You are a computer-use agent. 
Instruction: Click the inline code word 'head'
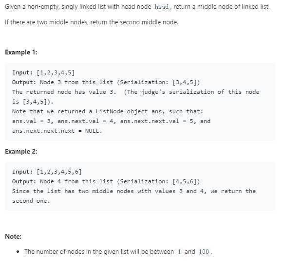pos(162,7)
